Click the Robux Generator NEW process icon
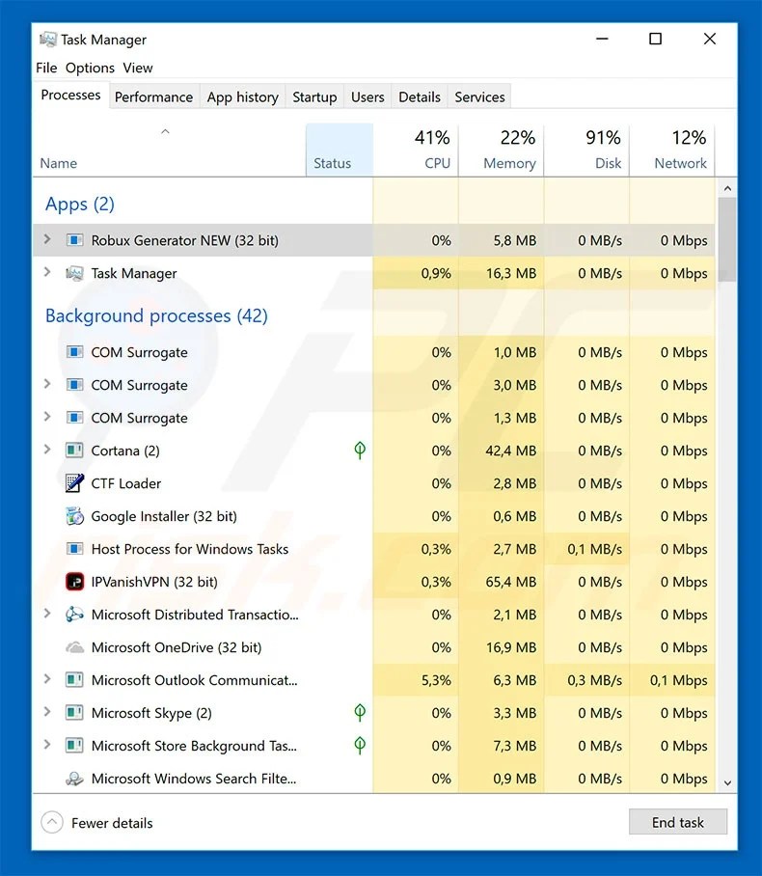This screenshot has width=762, height=876. tap(74, 240)
